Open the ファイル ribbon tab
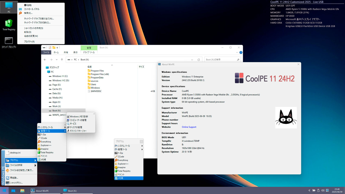 [46, 53]
